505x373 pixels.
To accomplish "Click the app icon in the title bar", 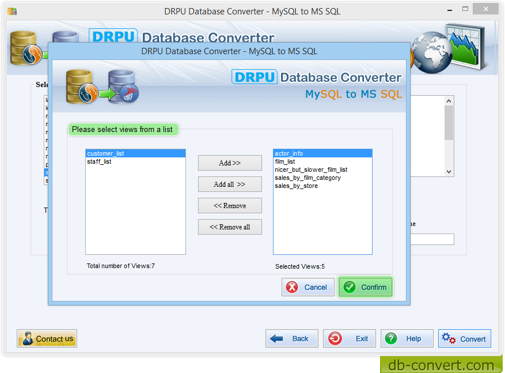I will tap(12, 12).
